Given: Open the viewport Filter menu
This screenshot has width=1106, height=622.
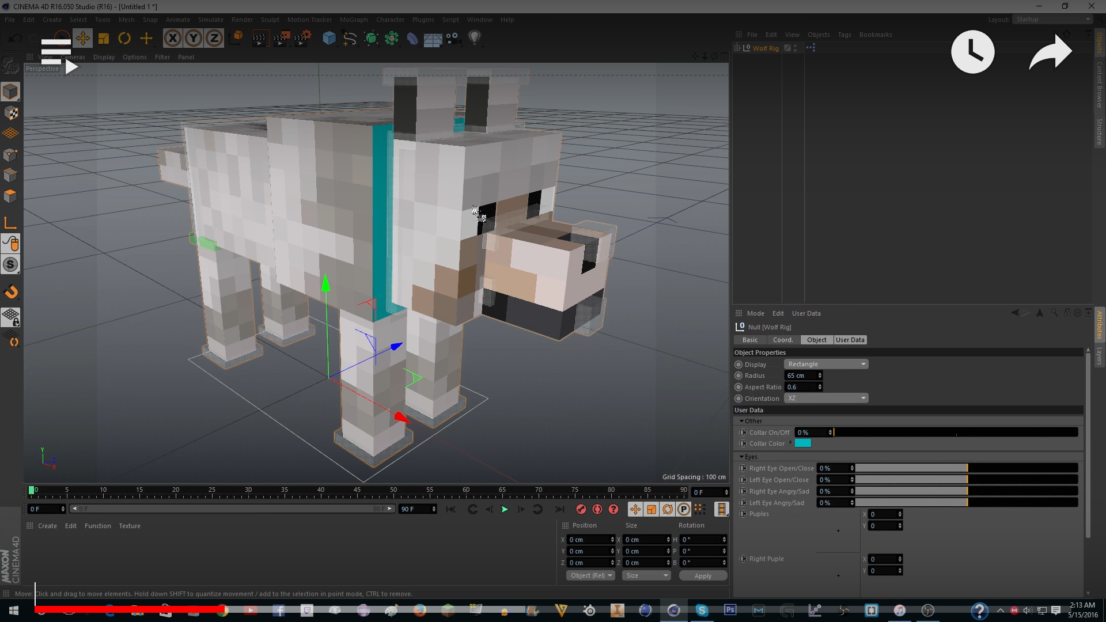Looking at the screenshot, I should pos(162,57).
